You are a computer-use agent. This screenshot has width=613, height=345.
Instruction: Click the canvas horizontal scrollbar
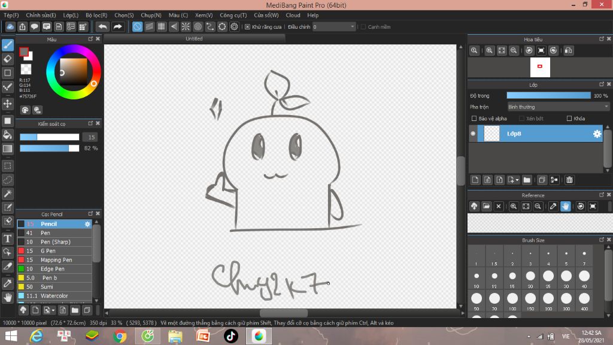click(284, 313)
